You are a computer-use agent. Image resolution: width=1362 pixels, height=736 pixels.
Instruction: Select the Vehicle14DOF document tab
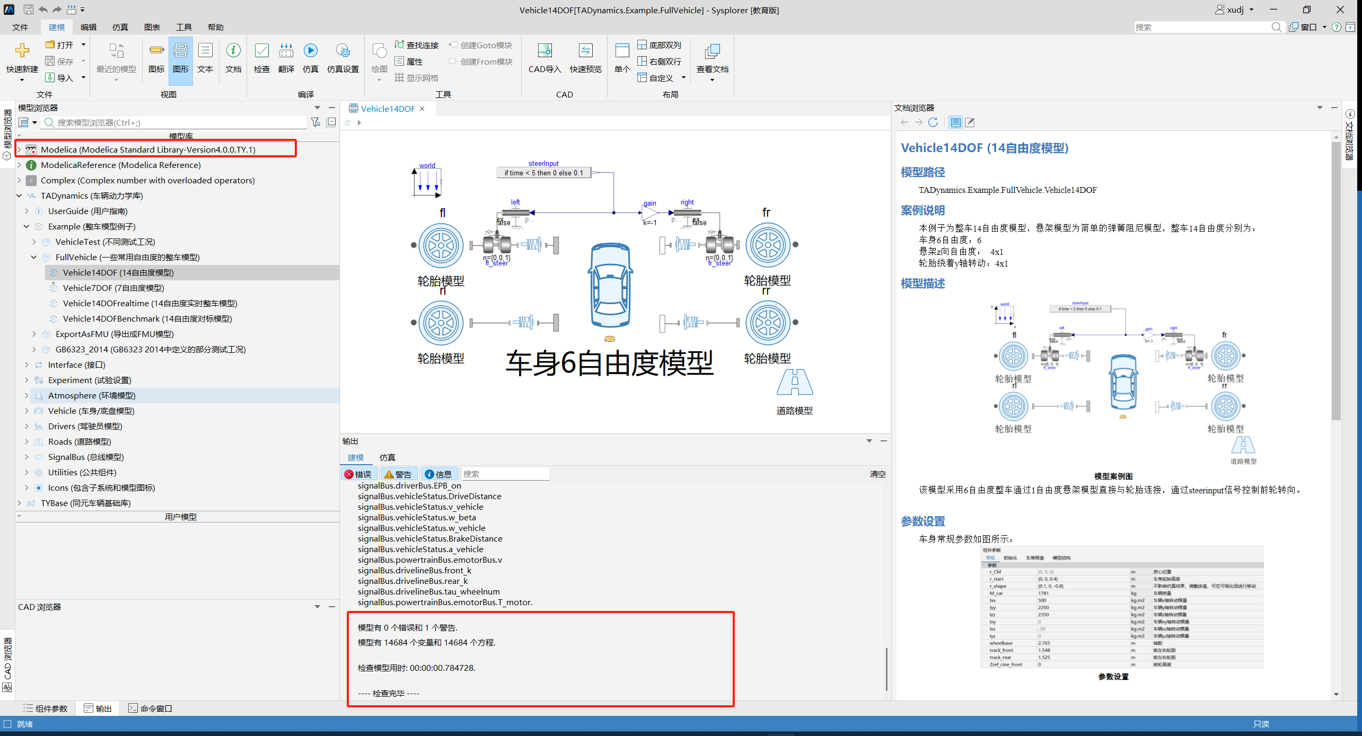(x=388, y=109)
